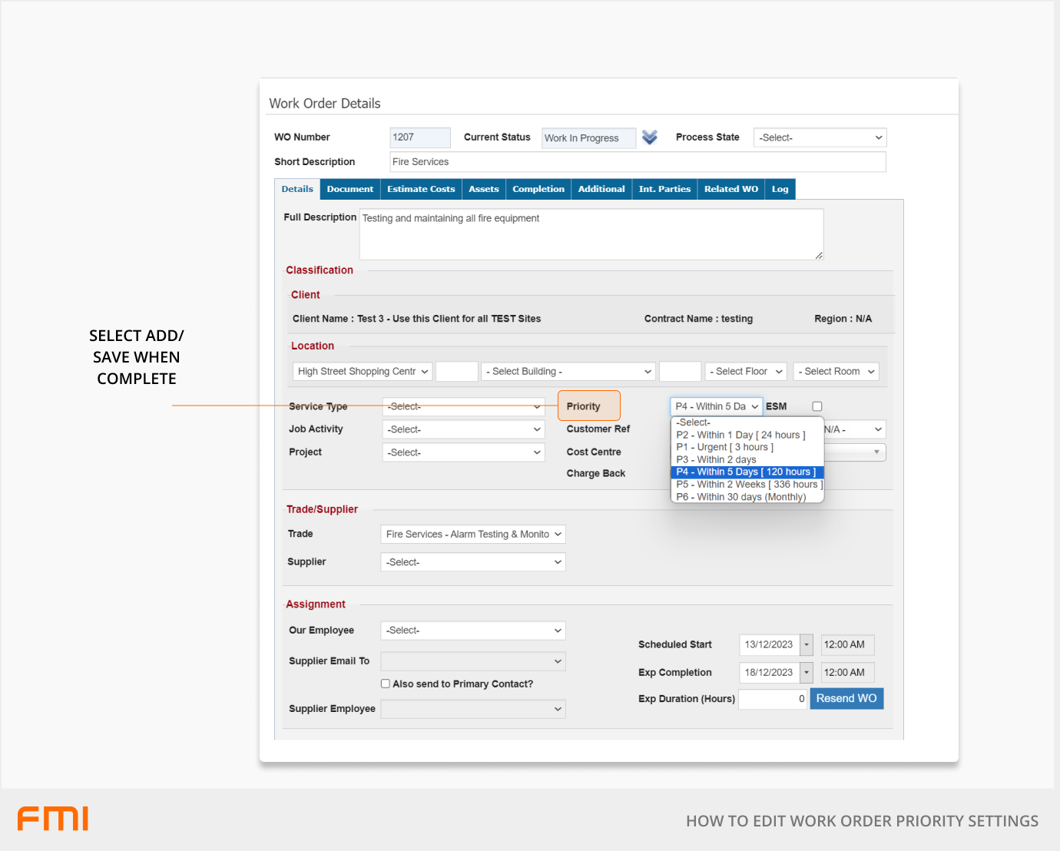Tick the ESM checkbox

click(x=817, y=406)
